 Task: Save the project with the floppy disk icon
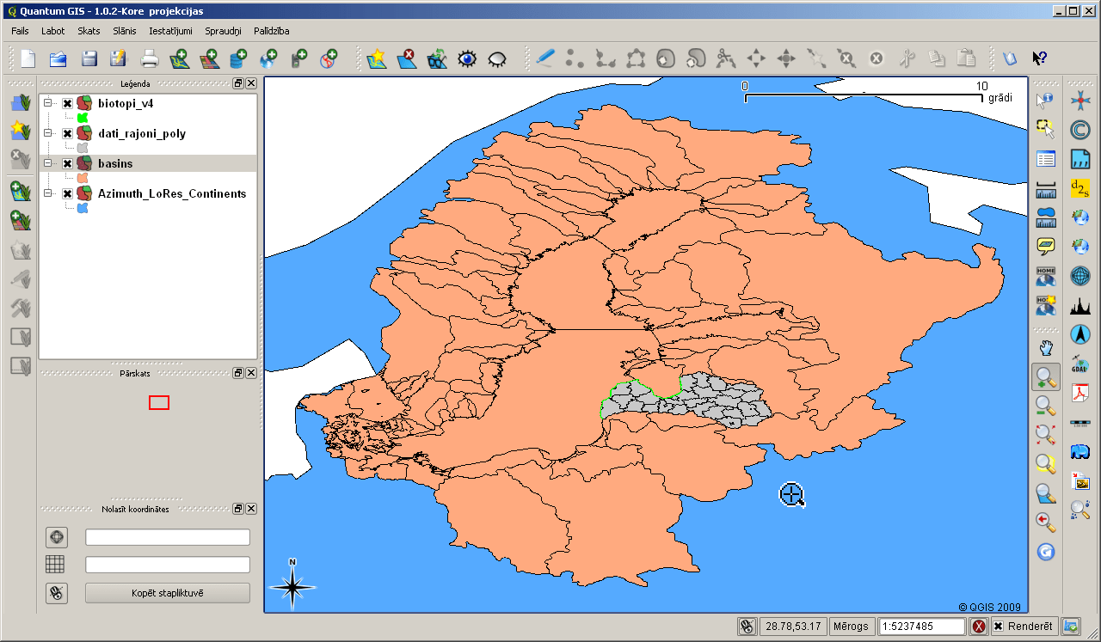pos(89,58)
